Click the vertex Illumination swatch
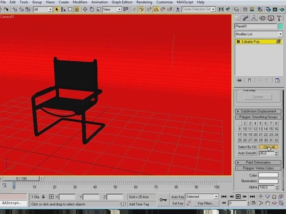The height and width of the screenshot is (214, 286). pyautogui.click(x=268, y=181)
